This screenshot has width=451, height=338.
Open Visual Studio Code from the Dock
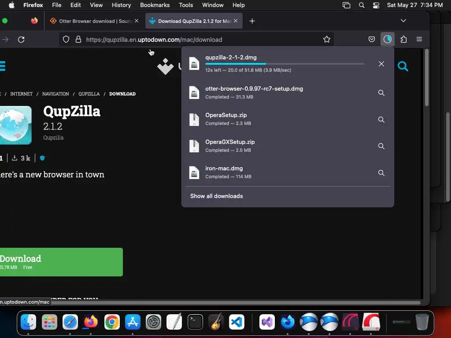coord(237,322)
